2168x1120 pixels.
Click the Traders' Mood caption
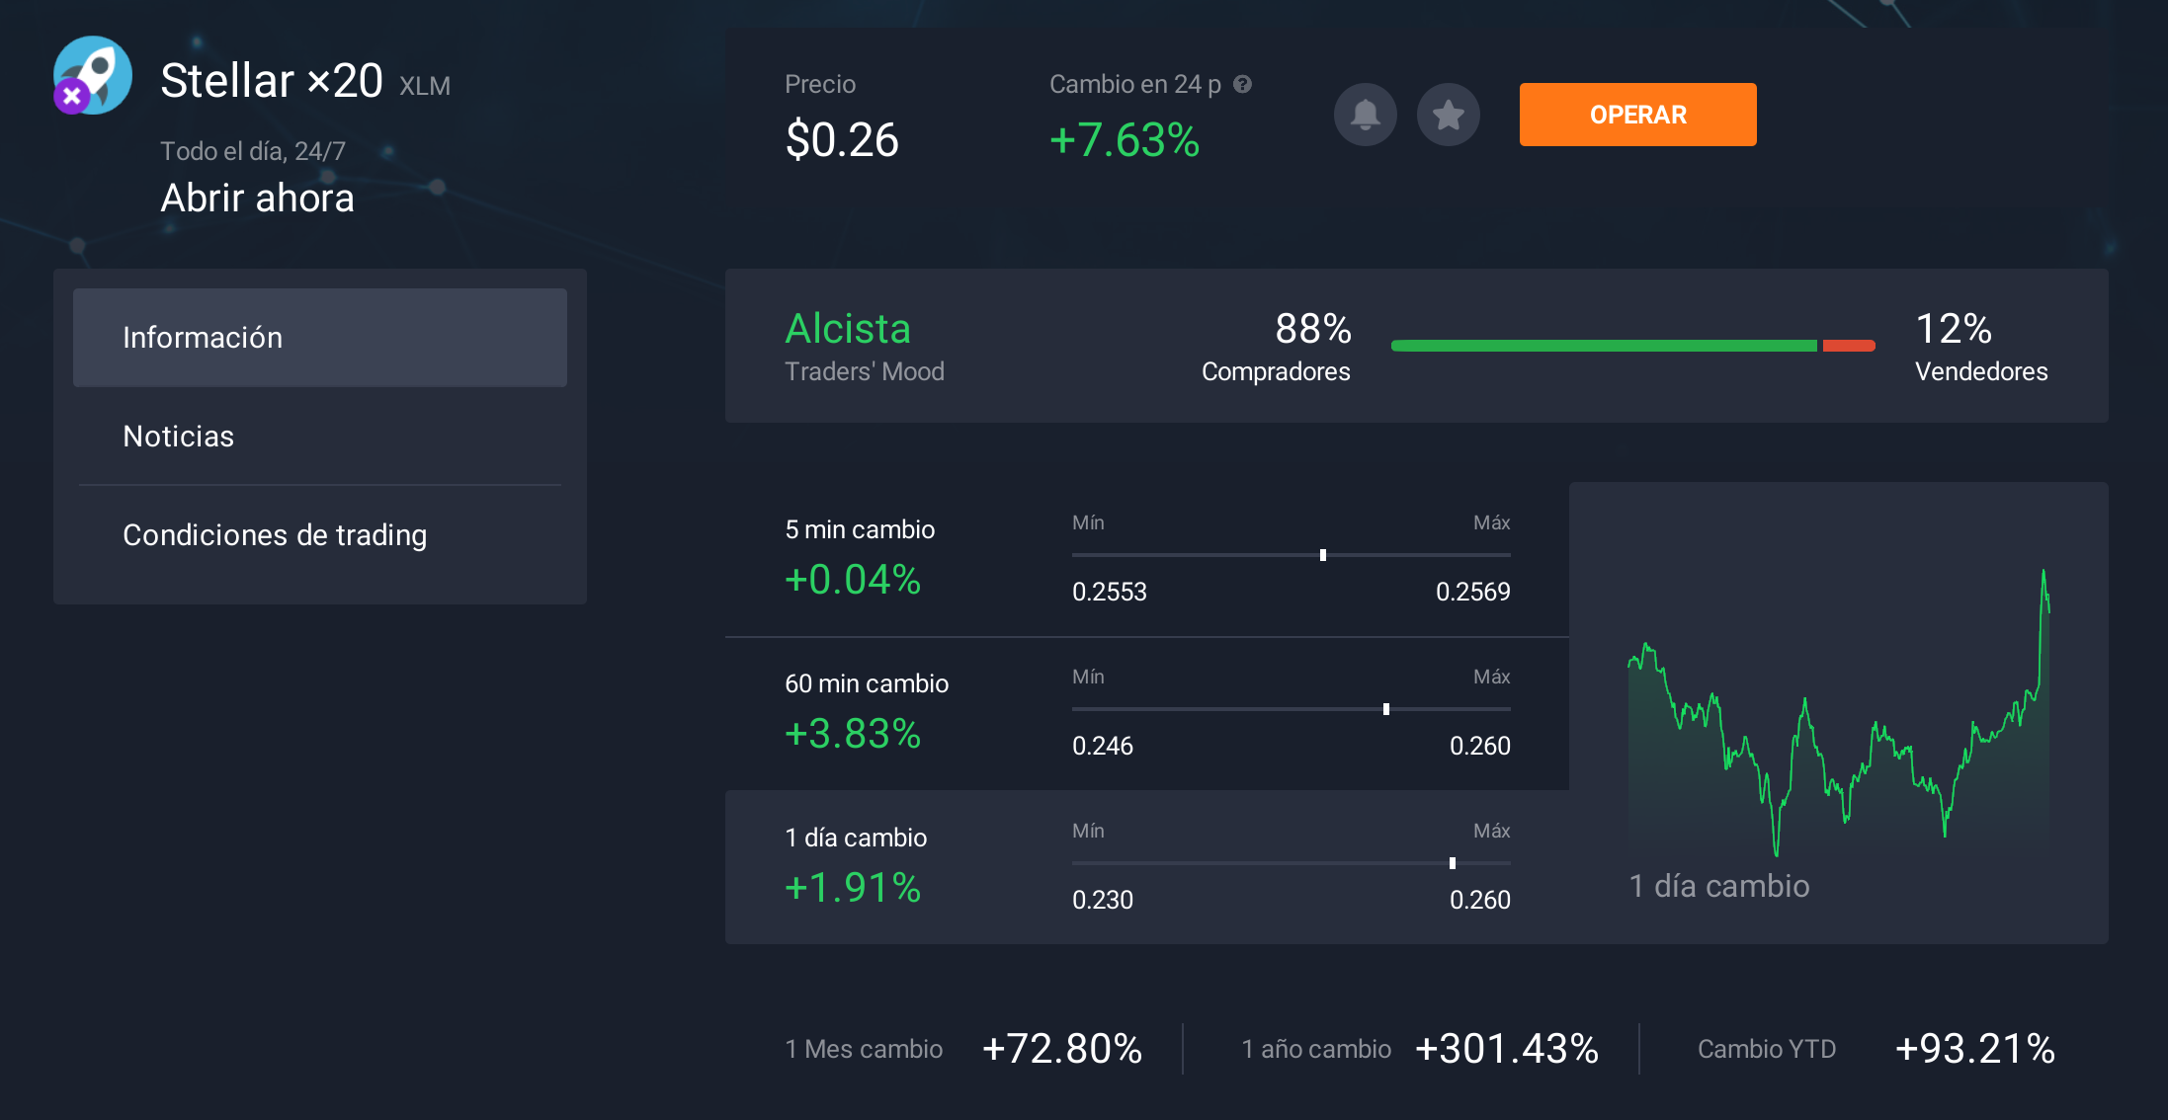point(865,371)
